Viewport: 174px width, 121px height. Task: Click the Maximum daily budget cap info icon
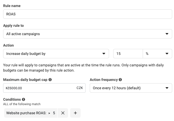(50, 80)
